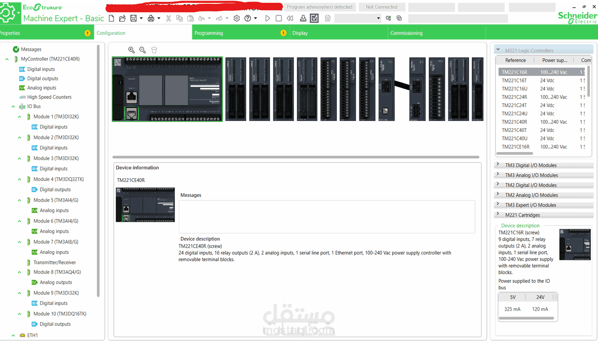Screen dimensions: 598x343
Task: Click the delete trash icon above rack
Action: click(x=154, y=50)
